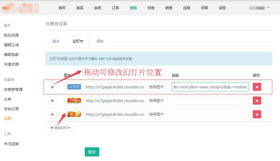This screenshot has width=280, height=161.
Task: Open 满额立减 in the sidebar
Action: click(x=11, y=45)
